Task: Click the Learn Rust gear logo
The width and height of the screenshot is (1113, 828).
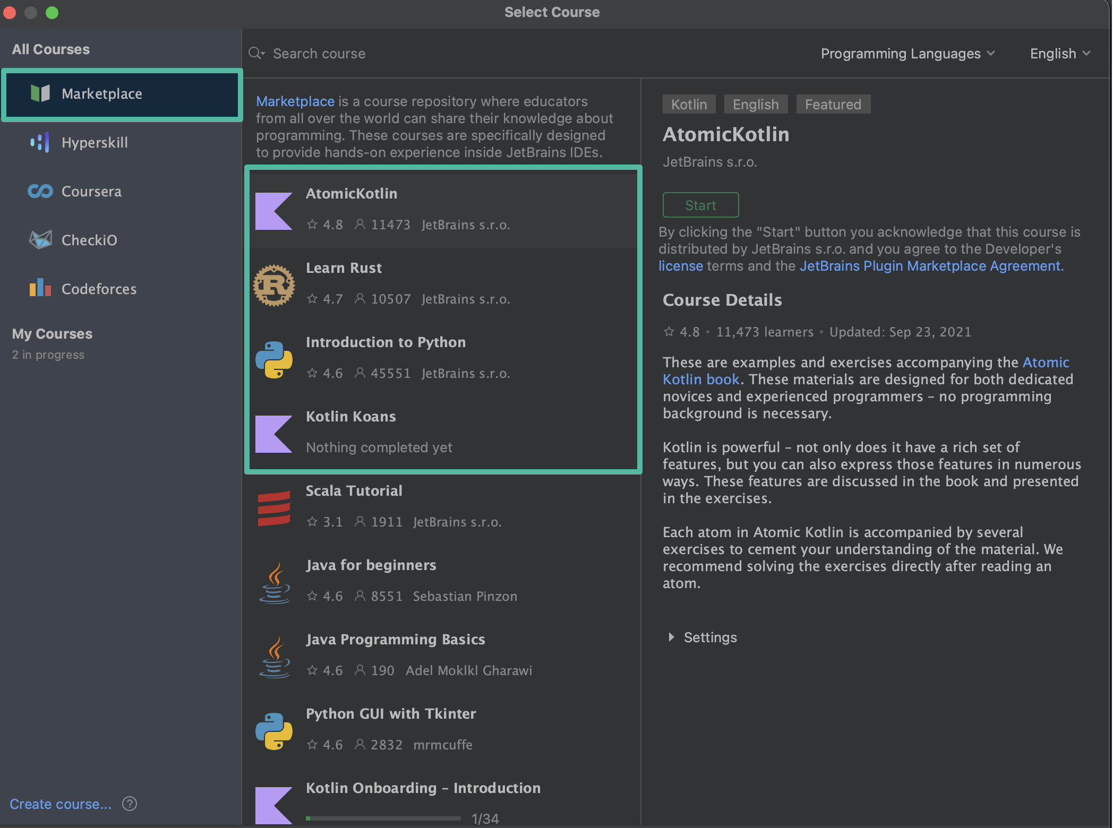Action: click(274, 286)
